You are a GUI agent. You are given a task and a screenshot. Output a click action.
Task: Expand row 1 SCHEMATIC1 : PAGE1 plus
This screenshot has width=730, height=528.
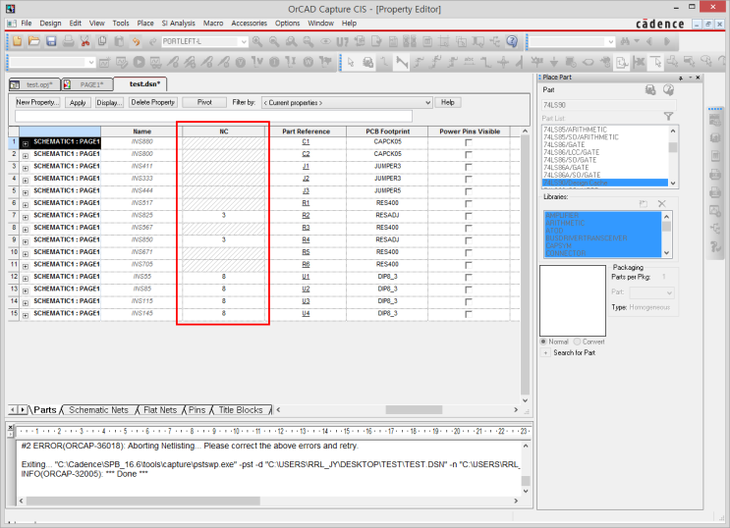(26, 143)
